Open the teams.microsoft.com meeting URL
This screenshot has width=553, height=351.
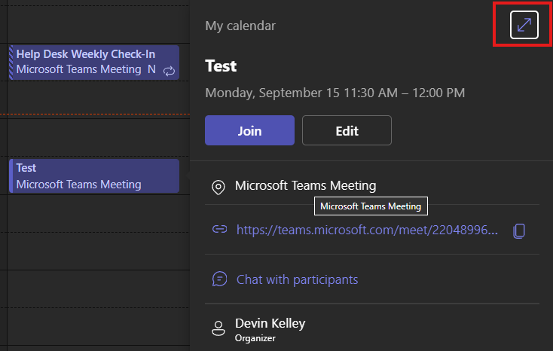pyautogui.click(x=367, y=230)
